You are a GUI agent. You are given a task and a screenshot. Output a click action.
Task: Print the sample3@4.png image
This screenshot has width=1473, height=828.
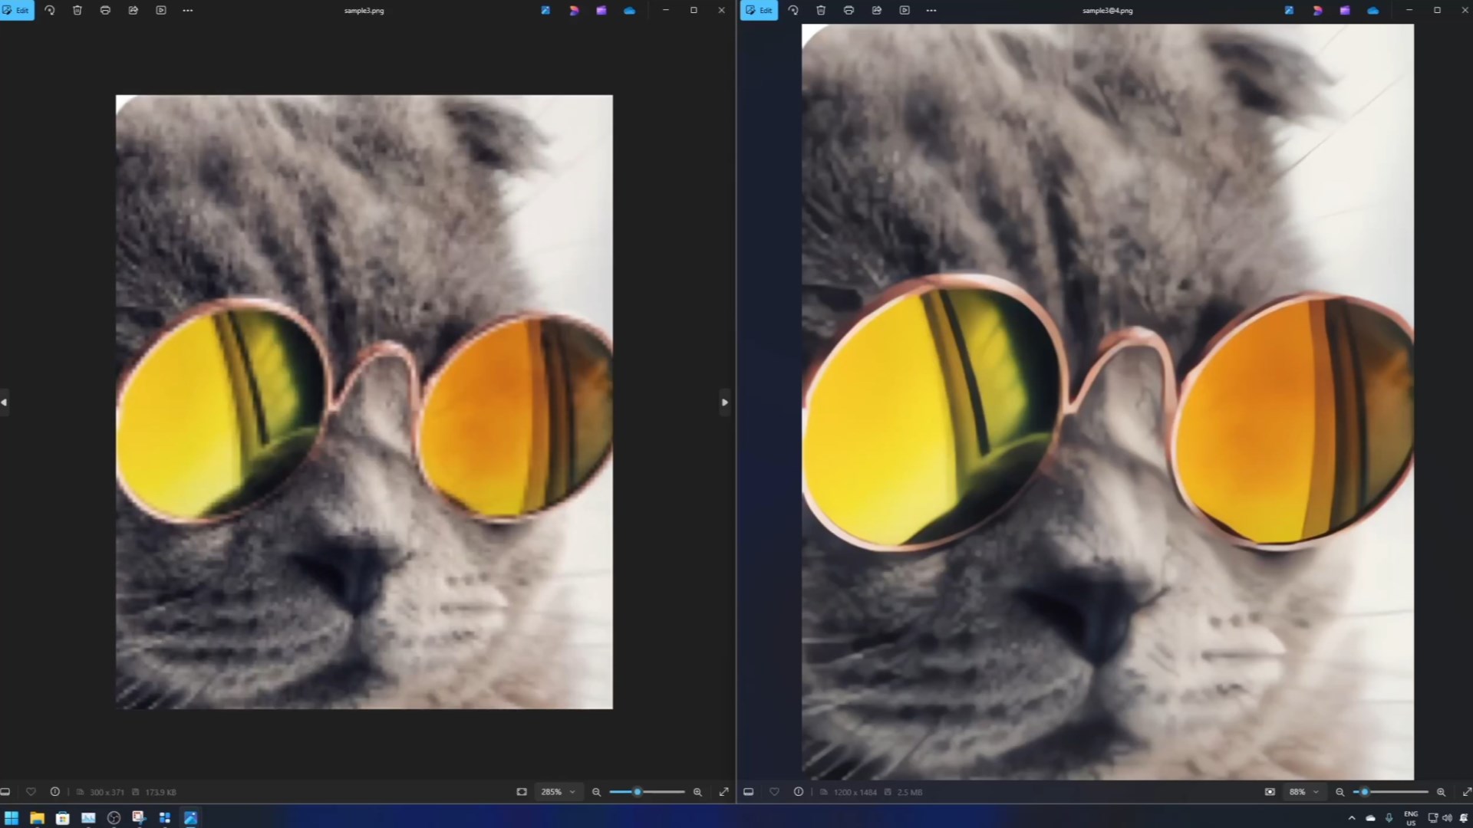point(849,11)
